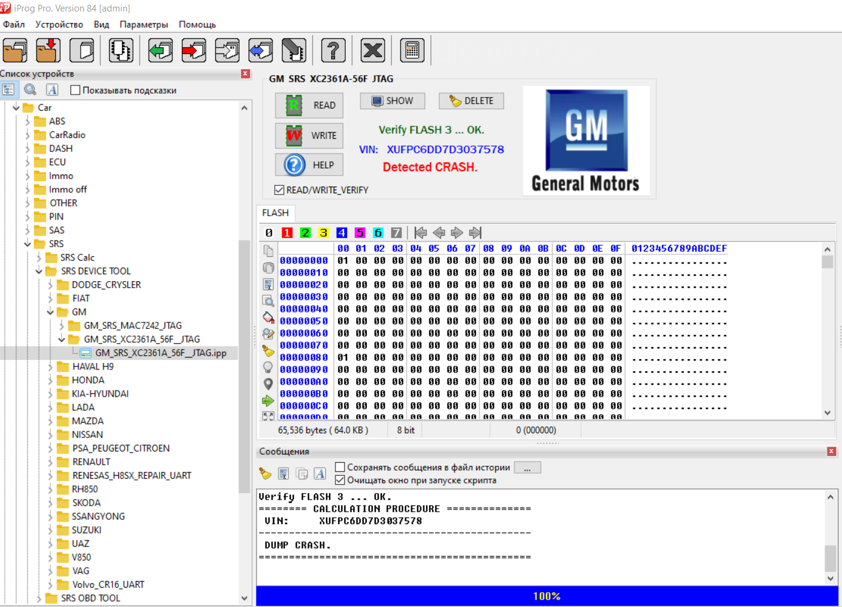Viewport: 842px width, 607px height.
Task: Click the fill bucket icon beside hex editor
Action: click(x=268, y=317)
